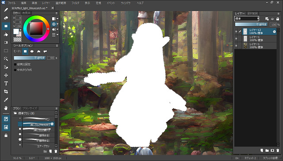The image size is (283, 161).
Task: Select the Text tool
Action: coord(6,84)
